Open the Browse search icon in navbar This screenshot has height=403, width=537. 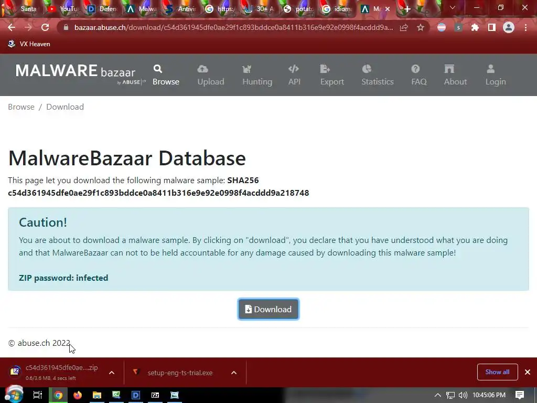(157, 69)
